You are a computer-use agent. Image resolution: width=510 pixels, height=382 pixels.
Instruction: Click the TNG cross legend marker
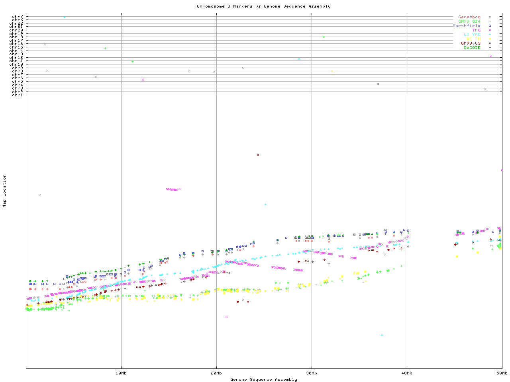pyautogui.click(x=490, y=30)
